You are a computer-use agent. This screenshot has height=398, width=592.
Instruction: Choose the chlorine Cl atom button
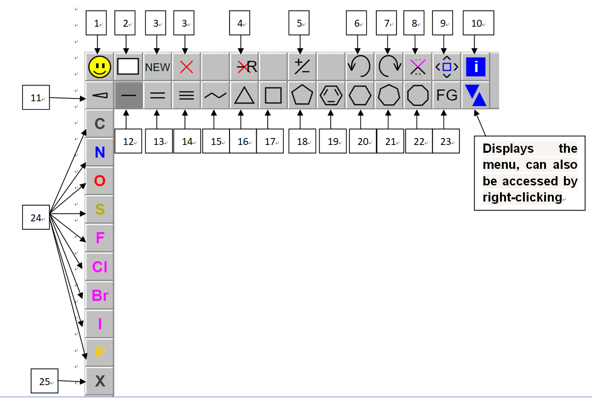(x=99, y=266)
